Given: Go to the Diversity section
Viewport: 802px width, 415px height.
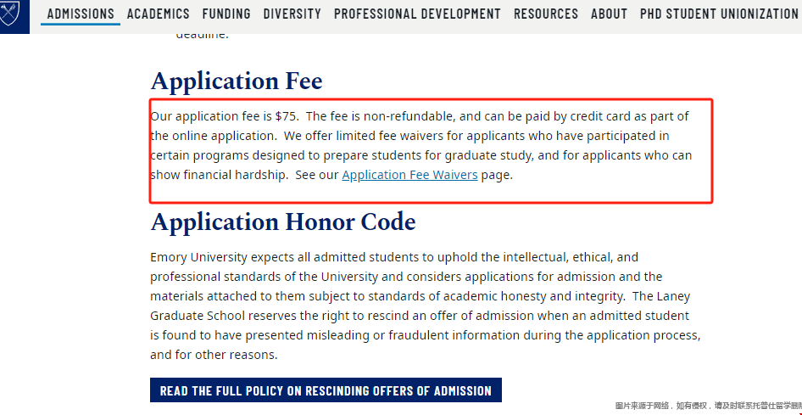Looking at the screenshot, I should pos(292,14).
